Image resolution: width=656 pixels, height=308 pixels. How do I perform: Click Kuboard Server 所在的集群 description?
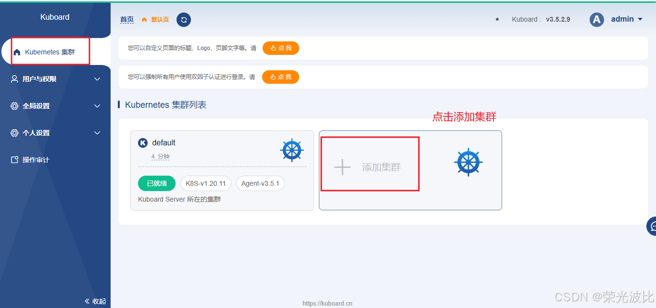(x=179, y=199)
